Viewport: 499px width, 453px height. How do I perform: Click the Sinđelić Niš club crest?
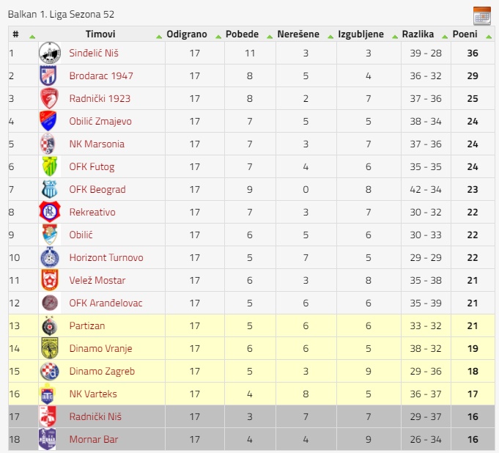tap(50, 53)
